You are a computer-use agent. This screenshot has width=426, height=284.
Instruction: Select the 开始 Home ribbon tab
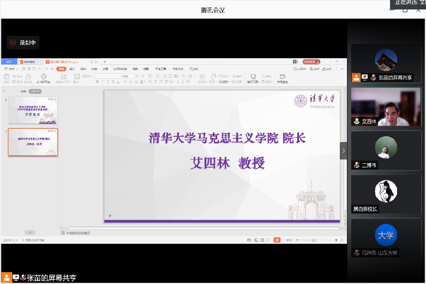tap(61, 69)
